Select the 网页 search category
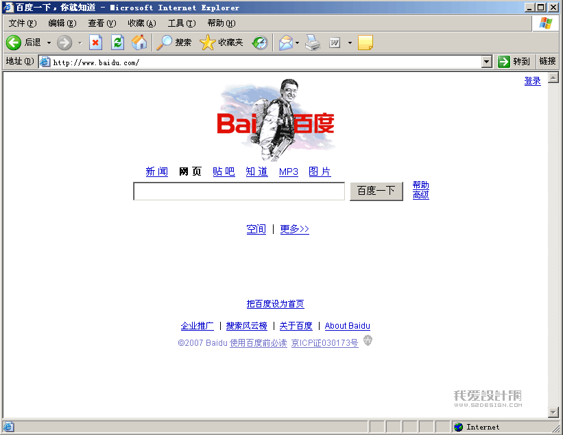This screenshot has width=563, height=435. coord(191,172)
